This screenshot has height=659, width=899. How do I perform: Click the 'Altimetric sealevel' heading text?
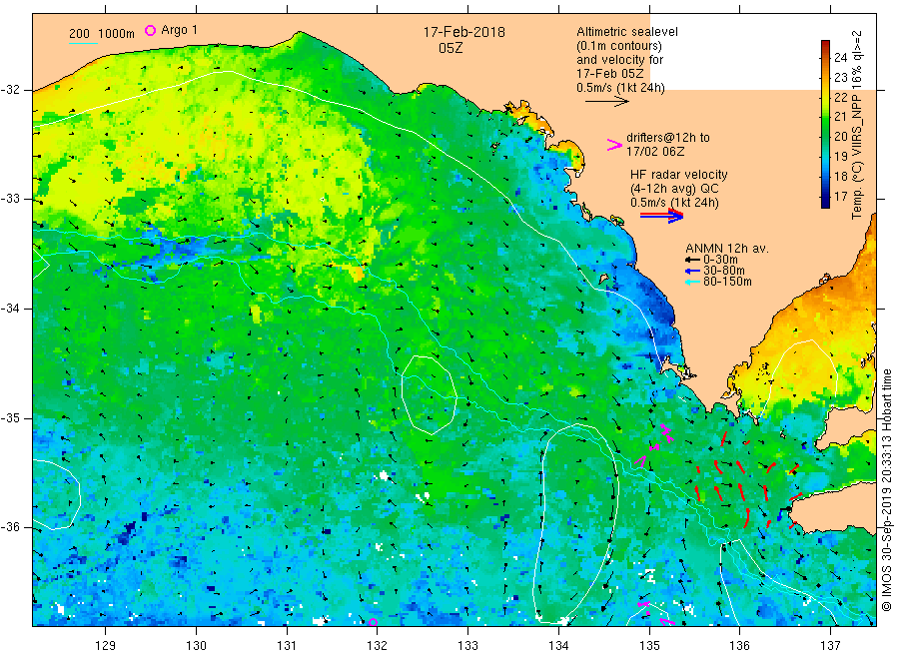(x=627, y=32)
